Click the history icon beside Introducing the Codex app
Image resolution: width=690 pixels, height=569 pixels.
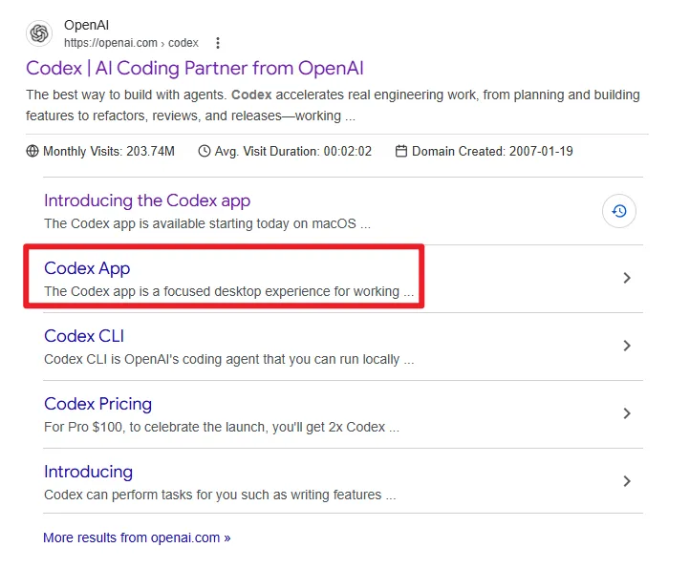619,211
